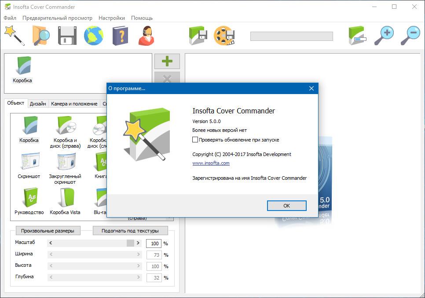Choose the Коробка object type icon
The width and height of the screenshot is (425, 298).
point(29,129)
